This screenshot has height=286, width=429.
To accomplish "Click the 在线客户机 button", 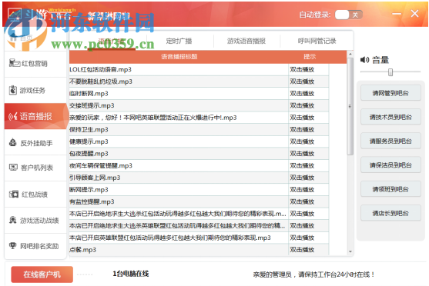I will (x=42, y=274).
